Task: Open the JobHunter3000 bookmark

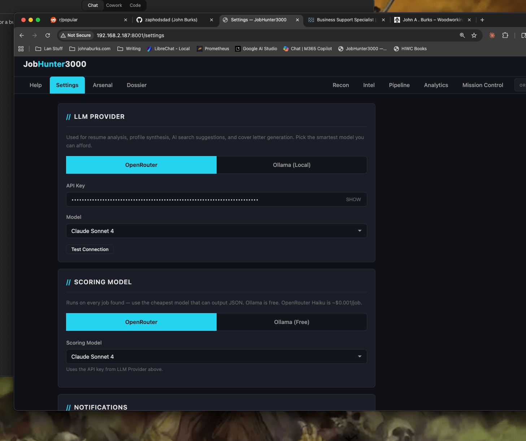Action: 362,49
